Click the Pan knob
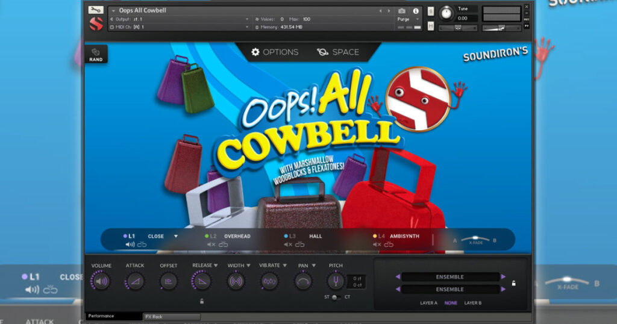Viewport: 617px width, 324px height. [303, 281]
